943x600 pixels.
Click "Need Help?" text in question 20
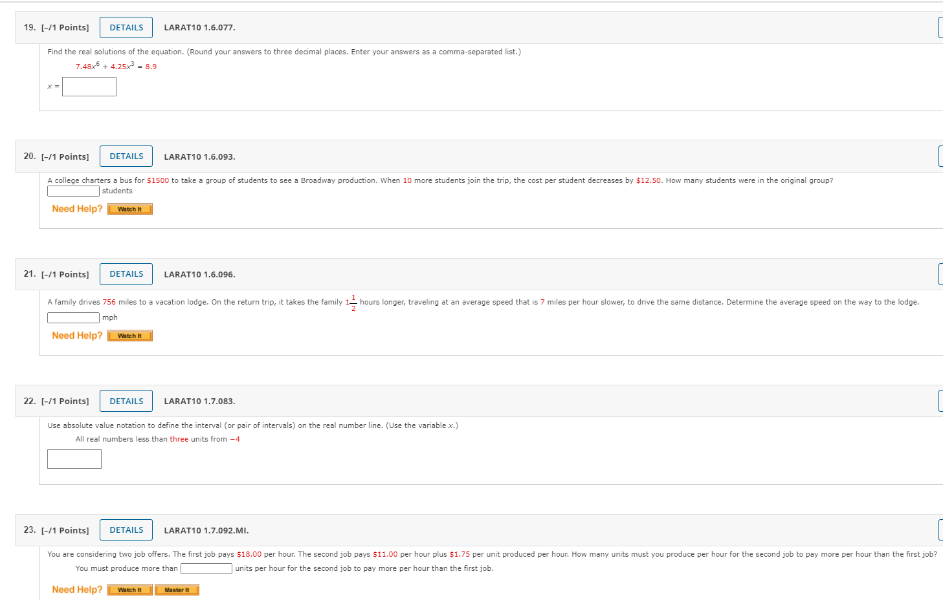tap(77, 209)
